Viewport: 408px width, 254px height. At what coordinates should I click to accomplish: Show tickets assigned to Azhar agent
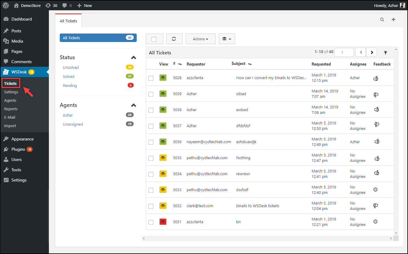pos(68,115)
